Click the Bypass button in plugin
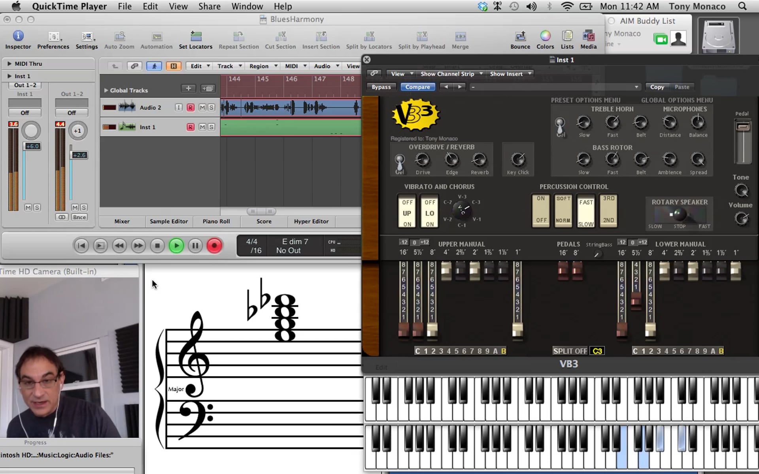759x474 pixels. click(381, 87)
